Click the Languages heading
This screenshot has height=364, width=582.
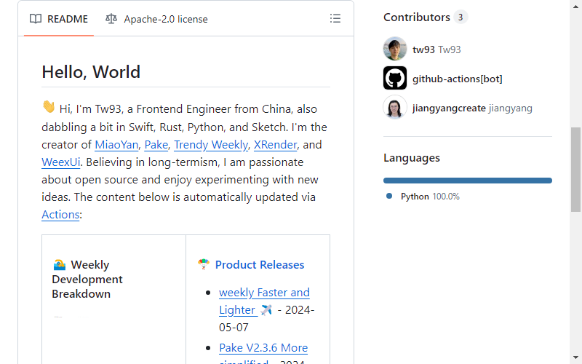pyautogui.click(x=412, y=158)
